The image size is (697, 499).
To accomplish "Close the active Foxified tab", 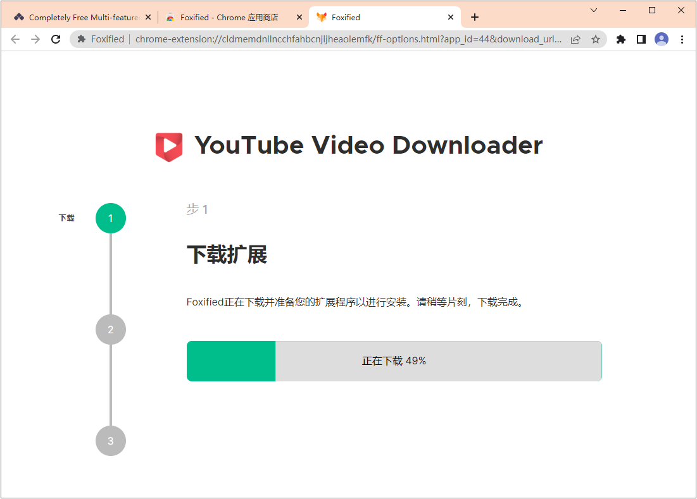I will point(451,17).
